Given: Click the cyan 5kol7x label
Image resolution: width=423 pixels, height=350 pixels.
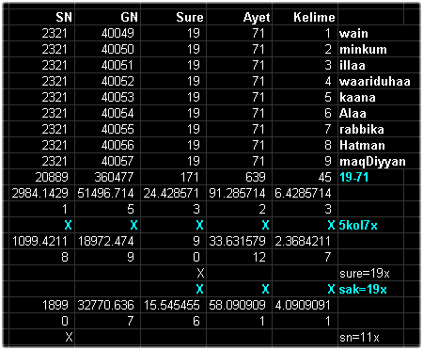Looking at the screenshot, I should point(358,225).
